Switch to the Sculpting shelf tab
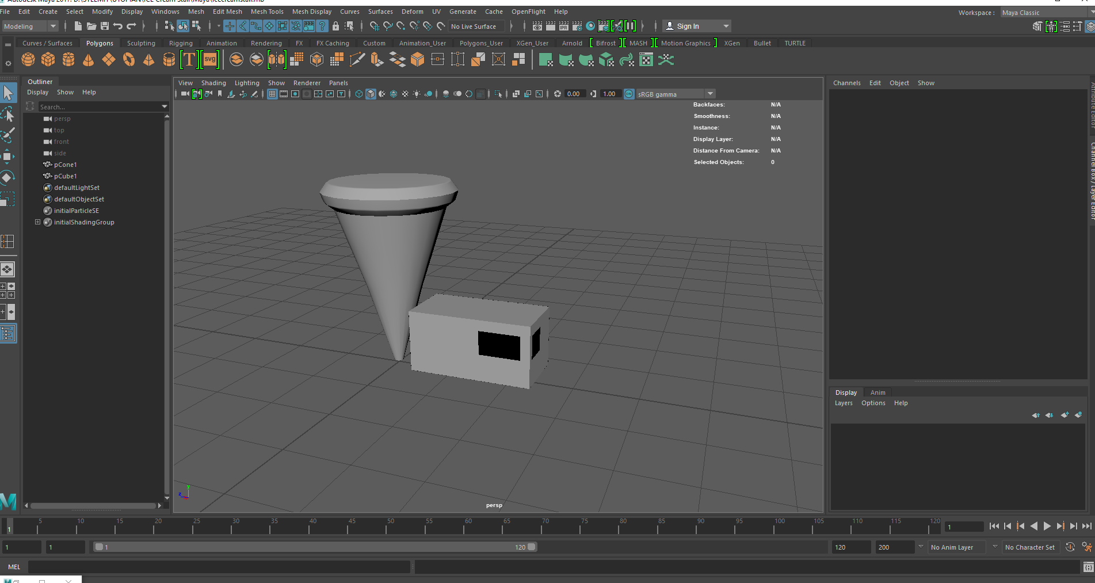The height and width of the screenshot is (583, 1095). click(141, 43)
